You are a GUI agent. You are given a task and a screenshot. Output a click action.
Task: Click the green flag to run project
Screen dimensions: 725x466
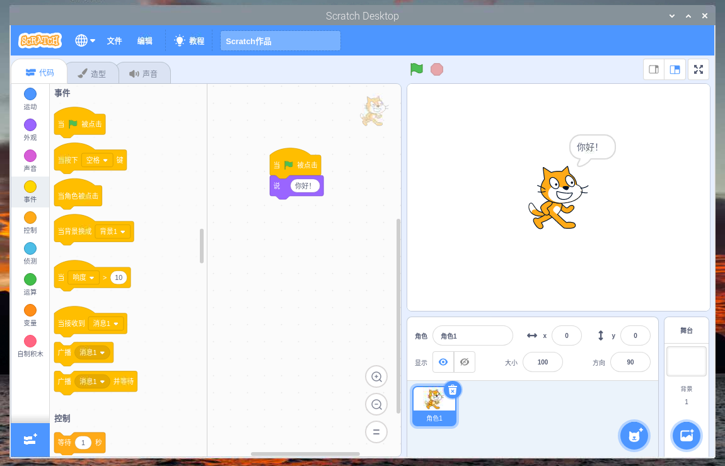(417, 69)
